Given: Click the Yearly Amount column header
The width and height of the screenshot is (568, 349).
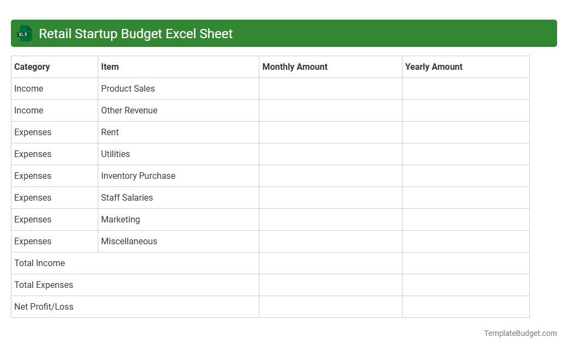Looking at the screenshot, I should point(434,67).
